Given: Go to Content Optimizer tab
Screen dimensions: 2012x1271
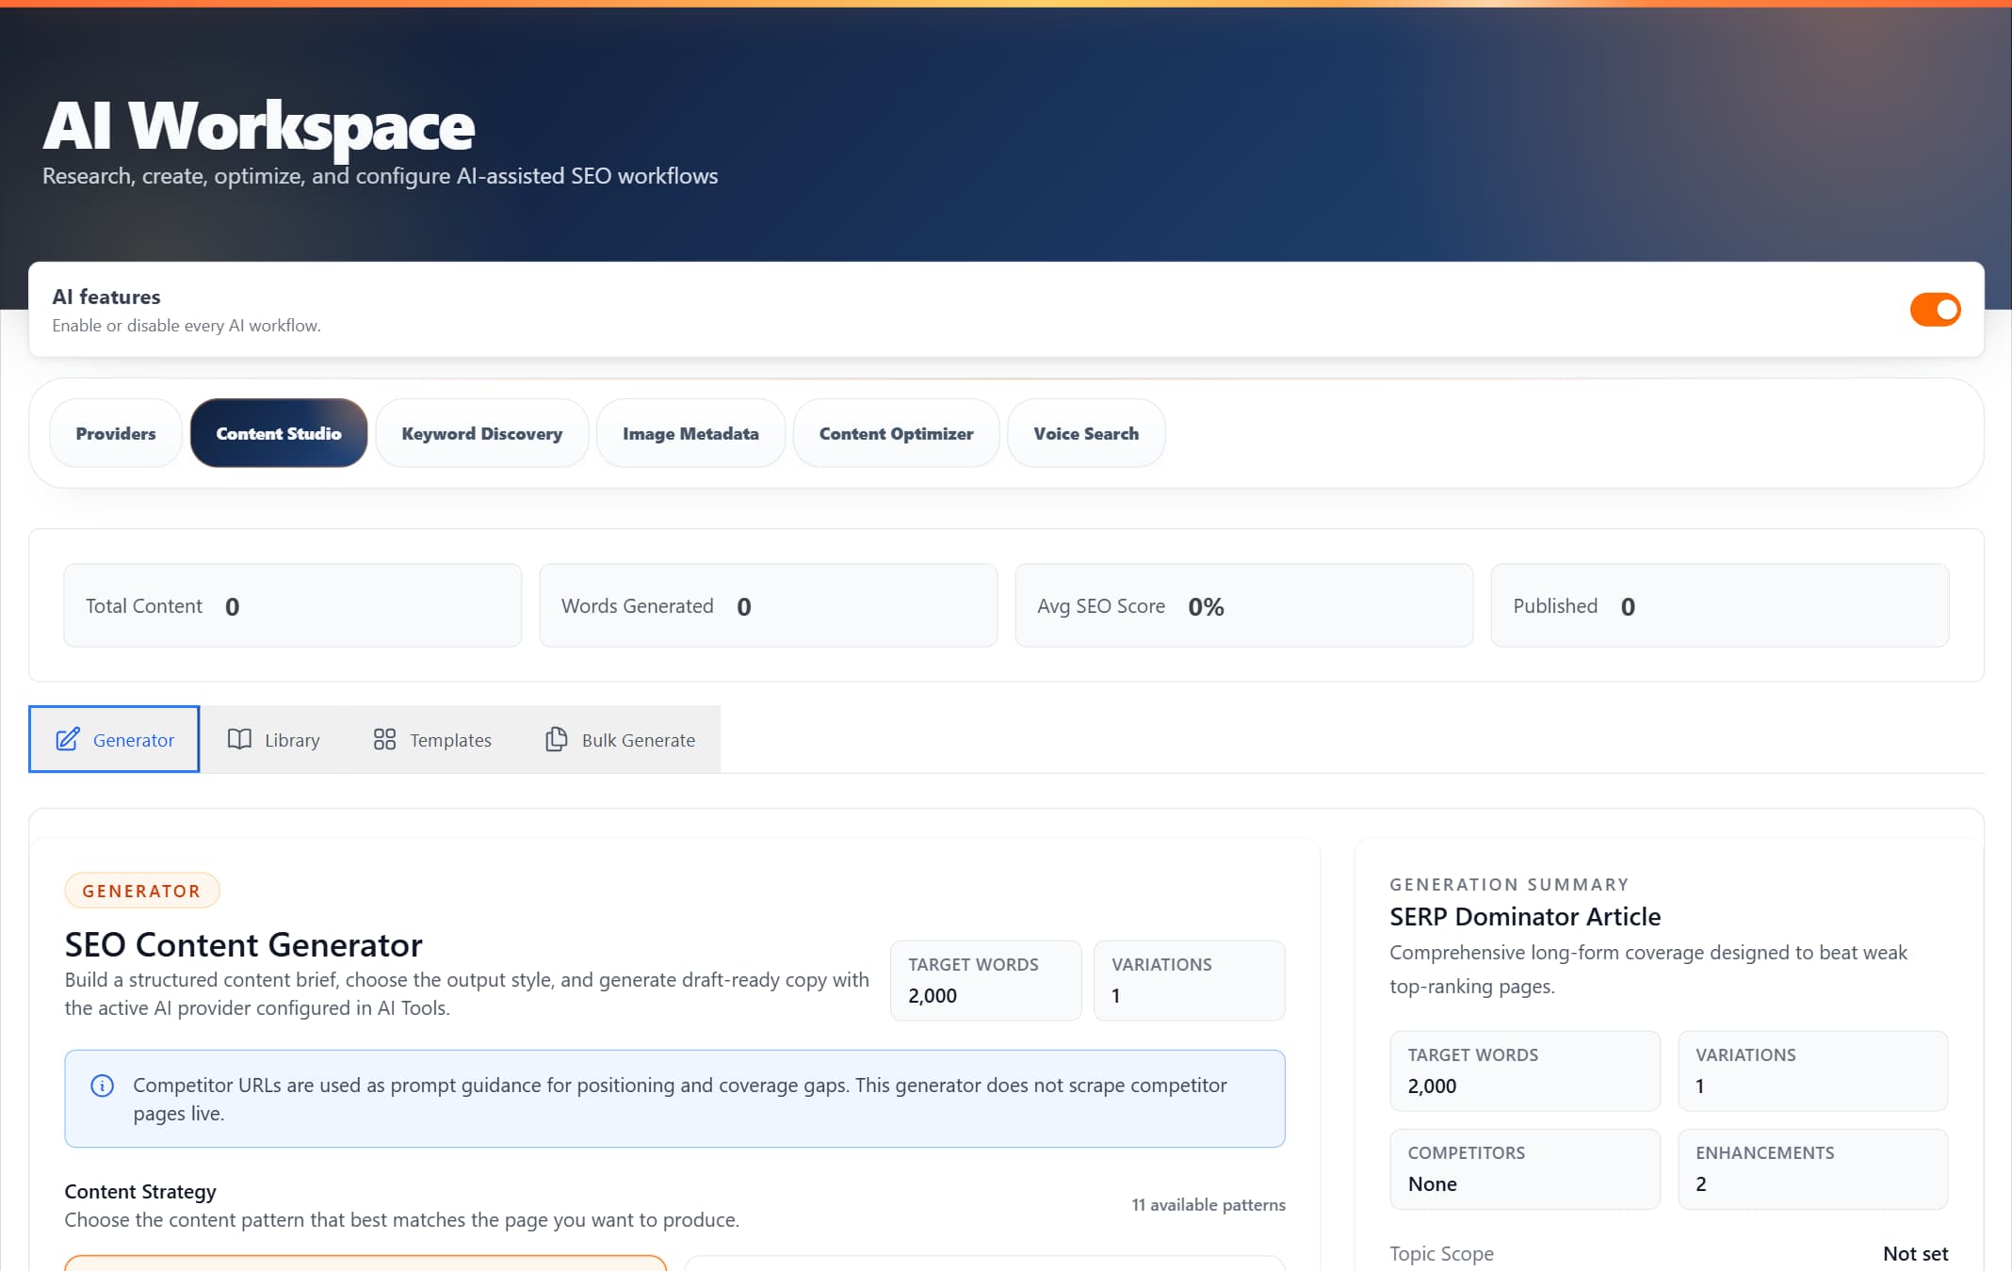Looking at the screenshot, I should click(896, 433).
